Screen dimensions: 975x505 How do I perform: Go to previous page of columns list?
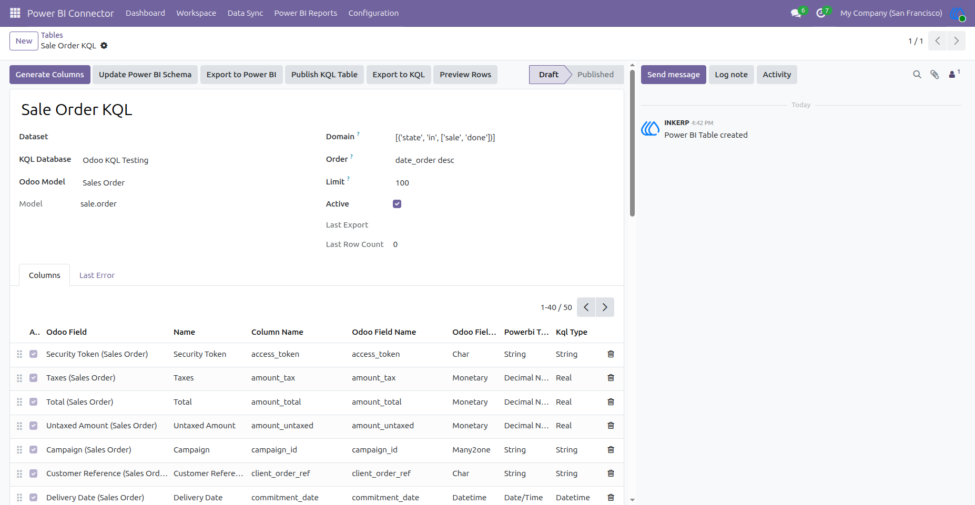coord(586,307)
